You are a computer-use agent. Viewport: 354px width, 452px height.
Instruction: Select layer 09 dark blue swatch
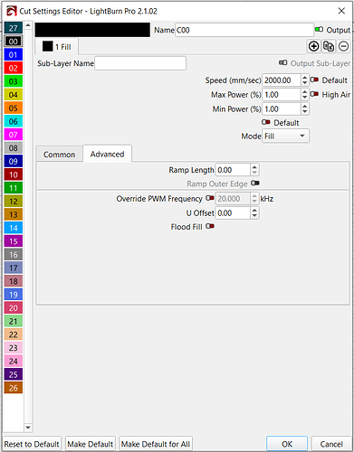(x=14, y=161)
